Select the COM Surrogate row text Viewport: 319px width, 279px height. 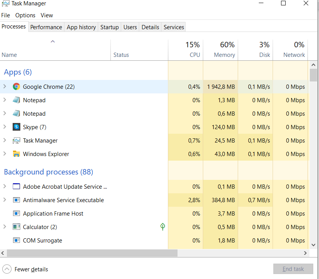43,241
